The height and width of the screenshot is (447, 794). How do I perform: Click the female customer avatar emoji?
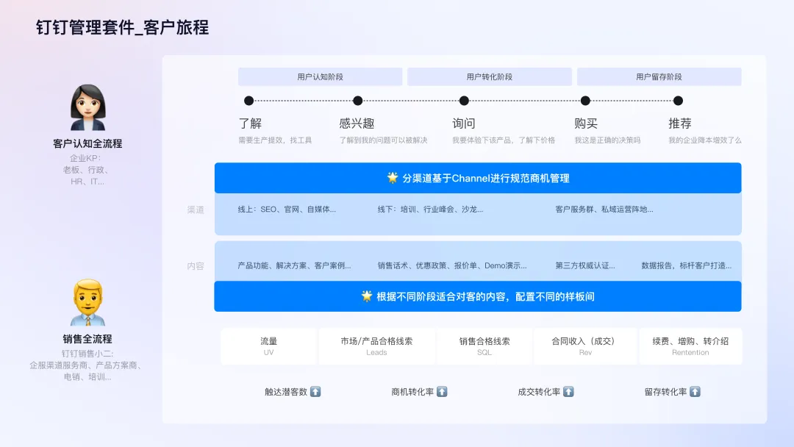(x=88, y=107)
